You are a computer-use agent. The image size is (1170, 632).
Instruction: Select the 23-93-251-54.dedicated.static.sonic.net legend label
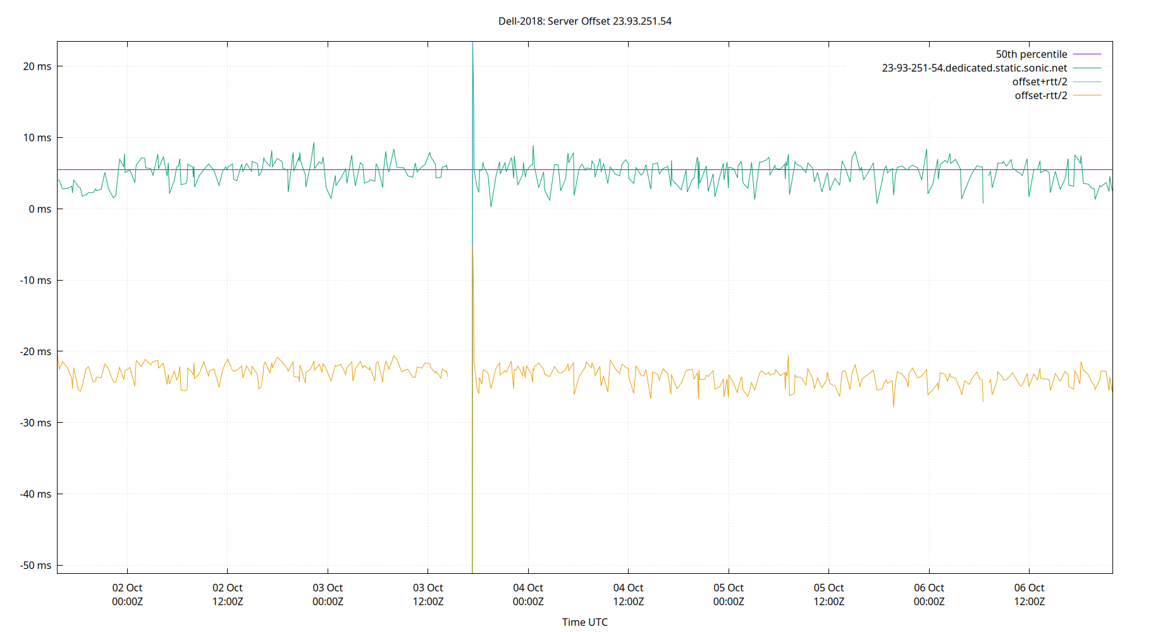pos(974,68)
